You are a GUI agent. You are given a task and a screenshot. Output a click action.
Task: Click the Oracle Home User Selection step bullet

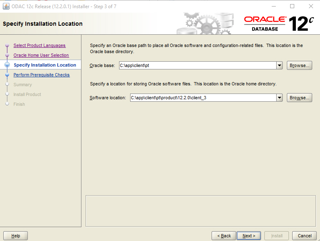click(x=7, y=55)
